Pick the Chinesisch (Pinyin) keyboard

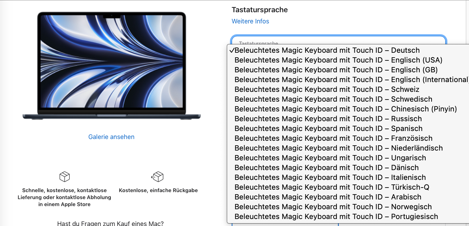click(348, 109)
